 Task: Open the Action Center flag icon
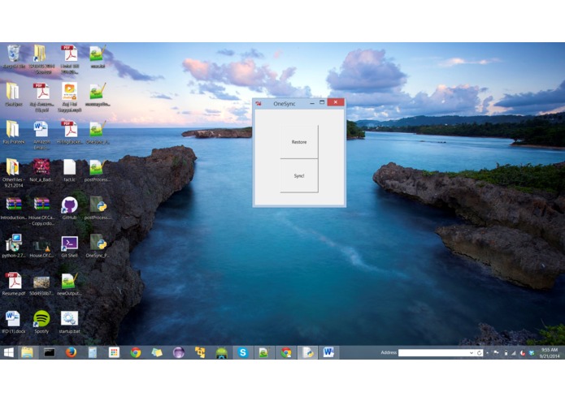click(x=496, y=353)
